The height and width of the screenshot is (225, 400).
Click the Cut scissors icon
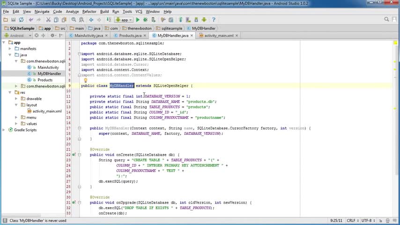coord(49,20)
